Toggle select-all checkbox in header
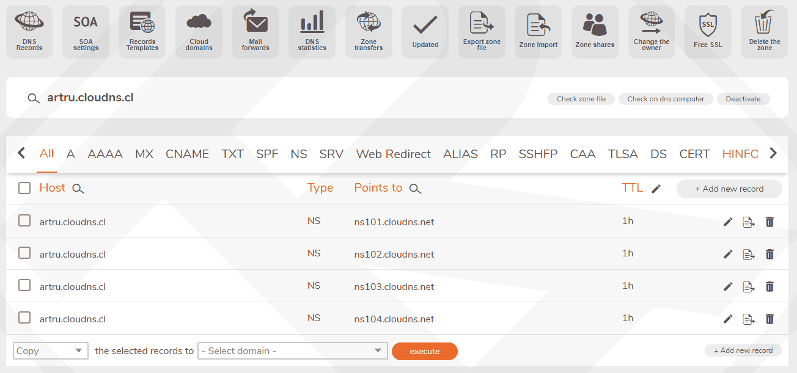Image resolution: width=797 pixels, height=373 pixels. click(24, 188)
